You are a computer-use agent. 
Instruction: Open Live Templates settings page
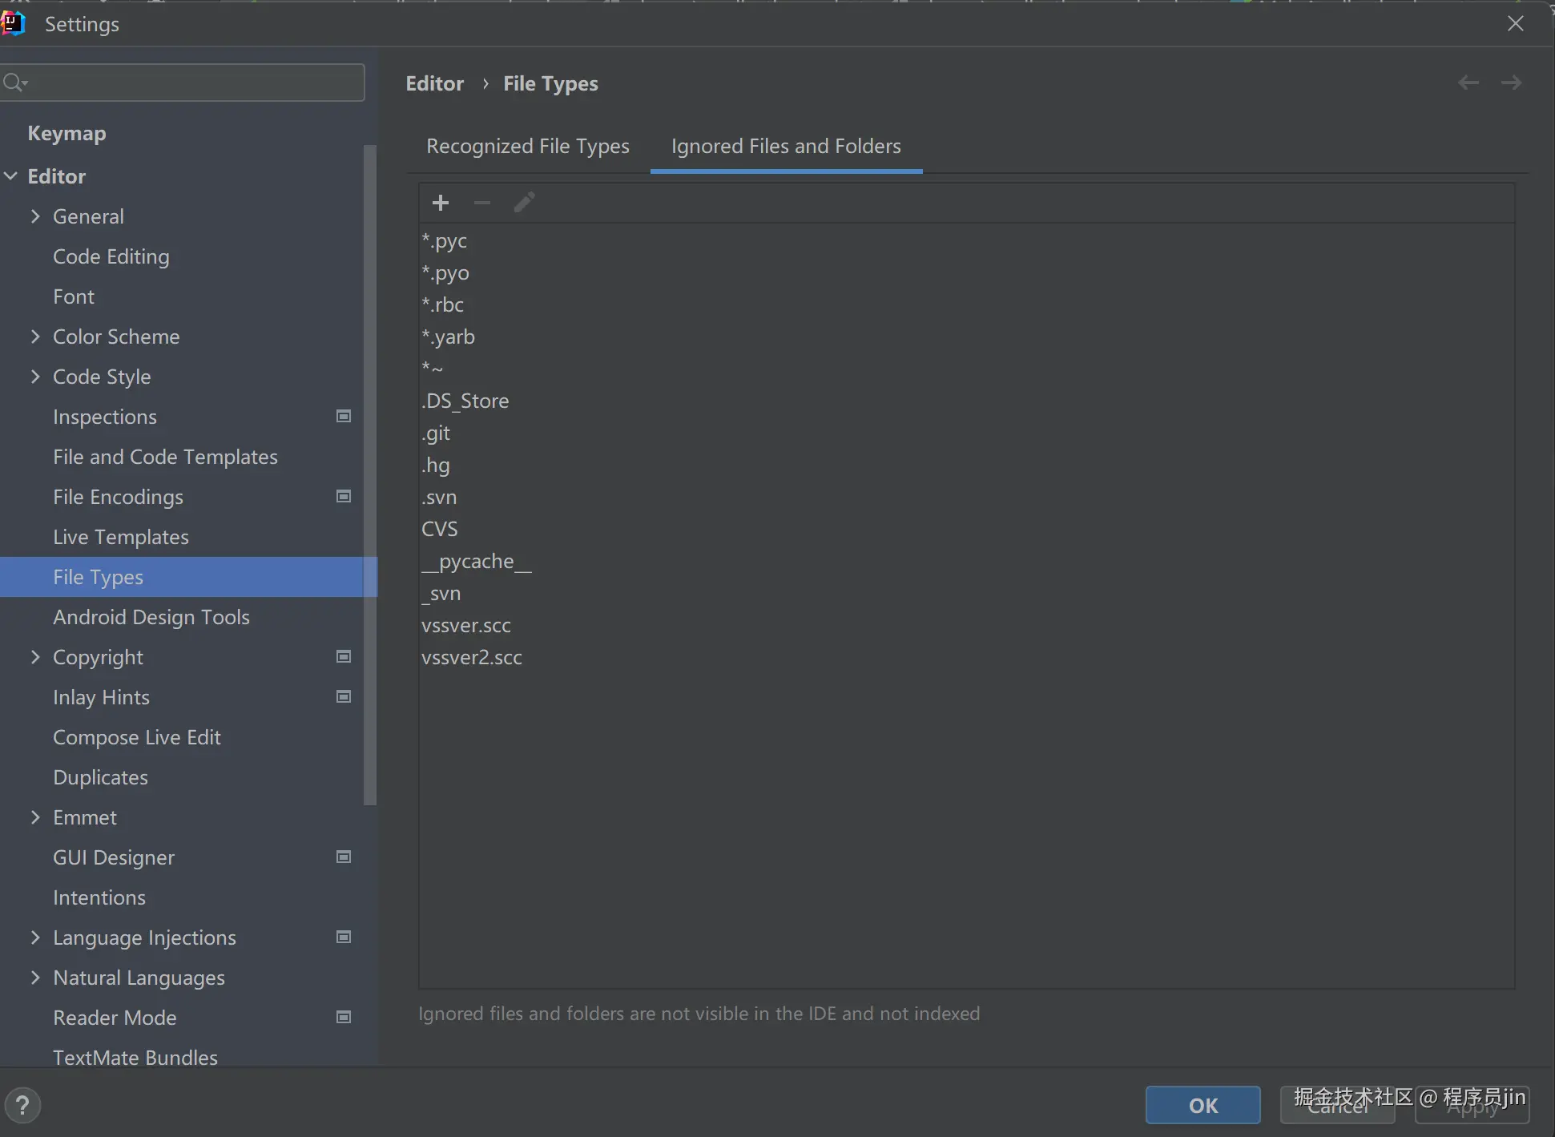[x=121, y=537]
